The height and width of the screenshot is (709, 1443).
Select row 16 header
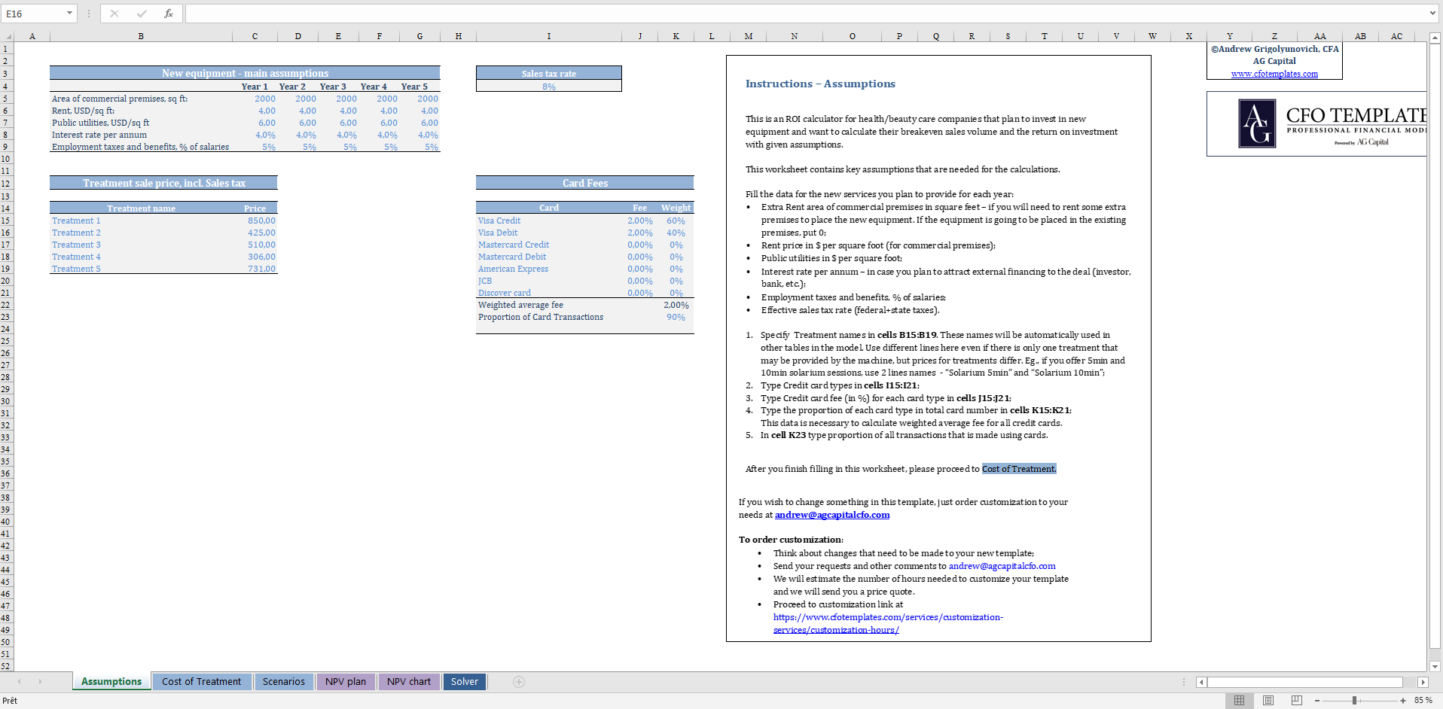(x=6, y=233)
